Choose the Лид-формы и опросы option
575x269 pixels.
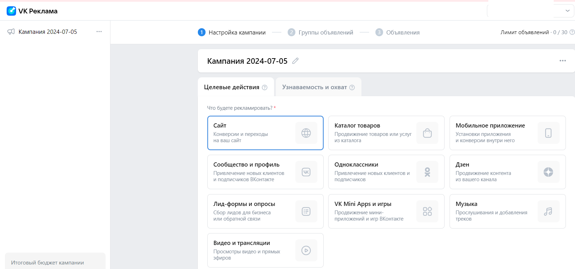[265, 212]
